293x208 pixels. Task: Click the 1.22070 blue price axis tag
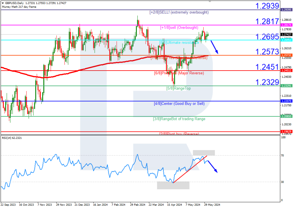pyautogui.click(x=286, y=101)
